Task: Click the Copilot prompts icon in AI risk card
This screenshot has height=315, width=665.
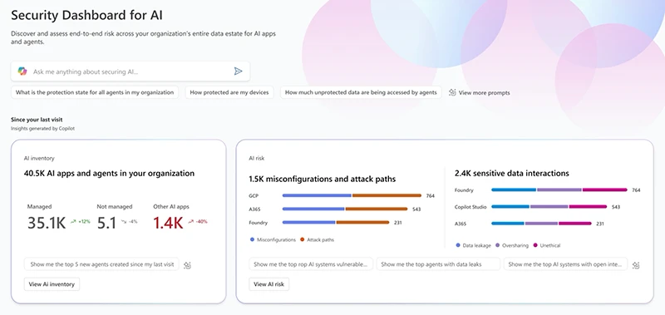Action: (x=636, y=265)
